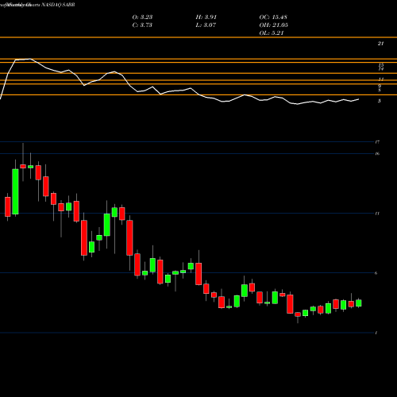397x397 pixels.
Task: Click the candlestick axis label '16'
Action: [x=377, y=153]
